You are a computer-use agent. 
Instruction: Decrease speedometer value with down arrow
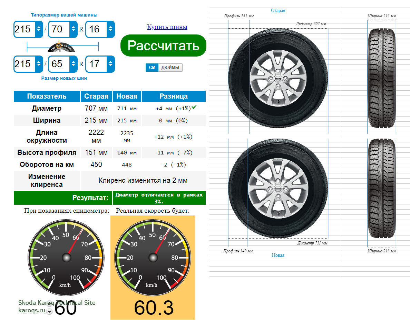click(x=49, y=312)
